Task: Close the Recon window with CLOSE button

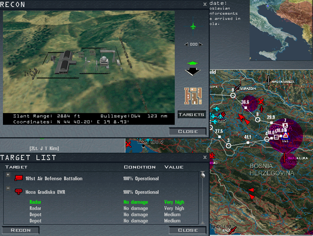Action: (x=188, y=132)
